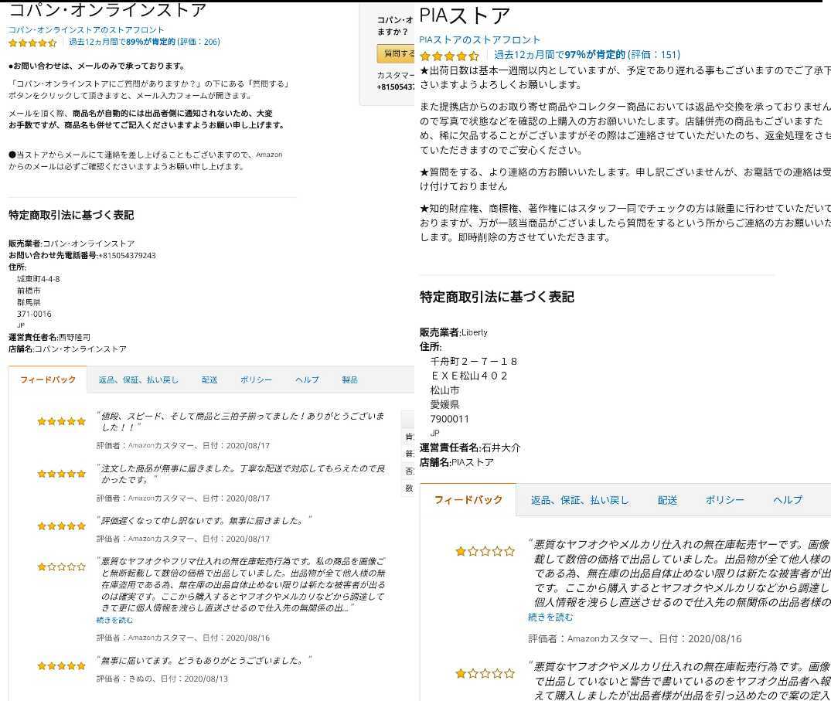Click the PIAストア page title
This screenshot has width=831, height=701.
pyautogui.click(x=465, y=16)
